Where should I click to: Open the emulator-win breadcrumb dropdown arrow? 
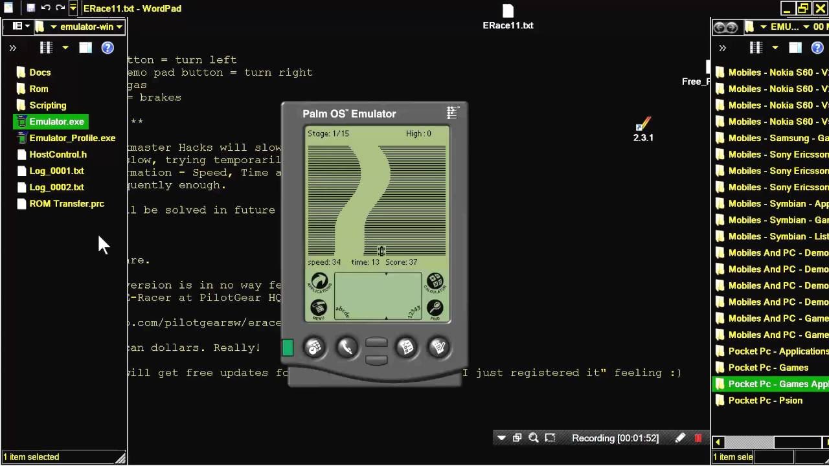coord(120,27)
